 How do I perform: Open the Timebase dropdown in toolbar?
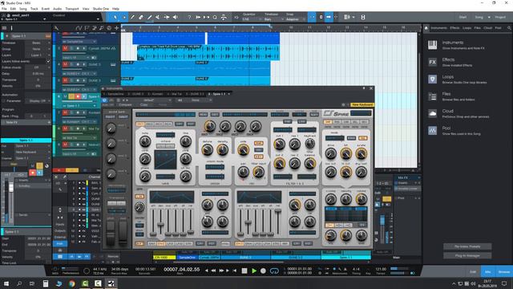point(273,19)
